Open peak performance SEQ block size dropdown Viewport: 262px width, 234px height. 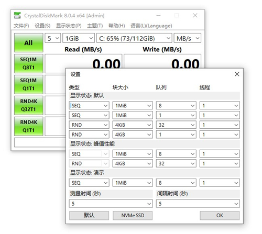[x=133, y=154]
